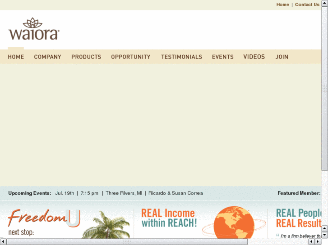Click the horizontal scrollbar thumb

(127, 242)
